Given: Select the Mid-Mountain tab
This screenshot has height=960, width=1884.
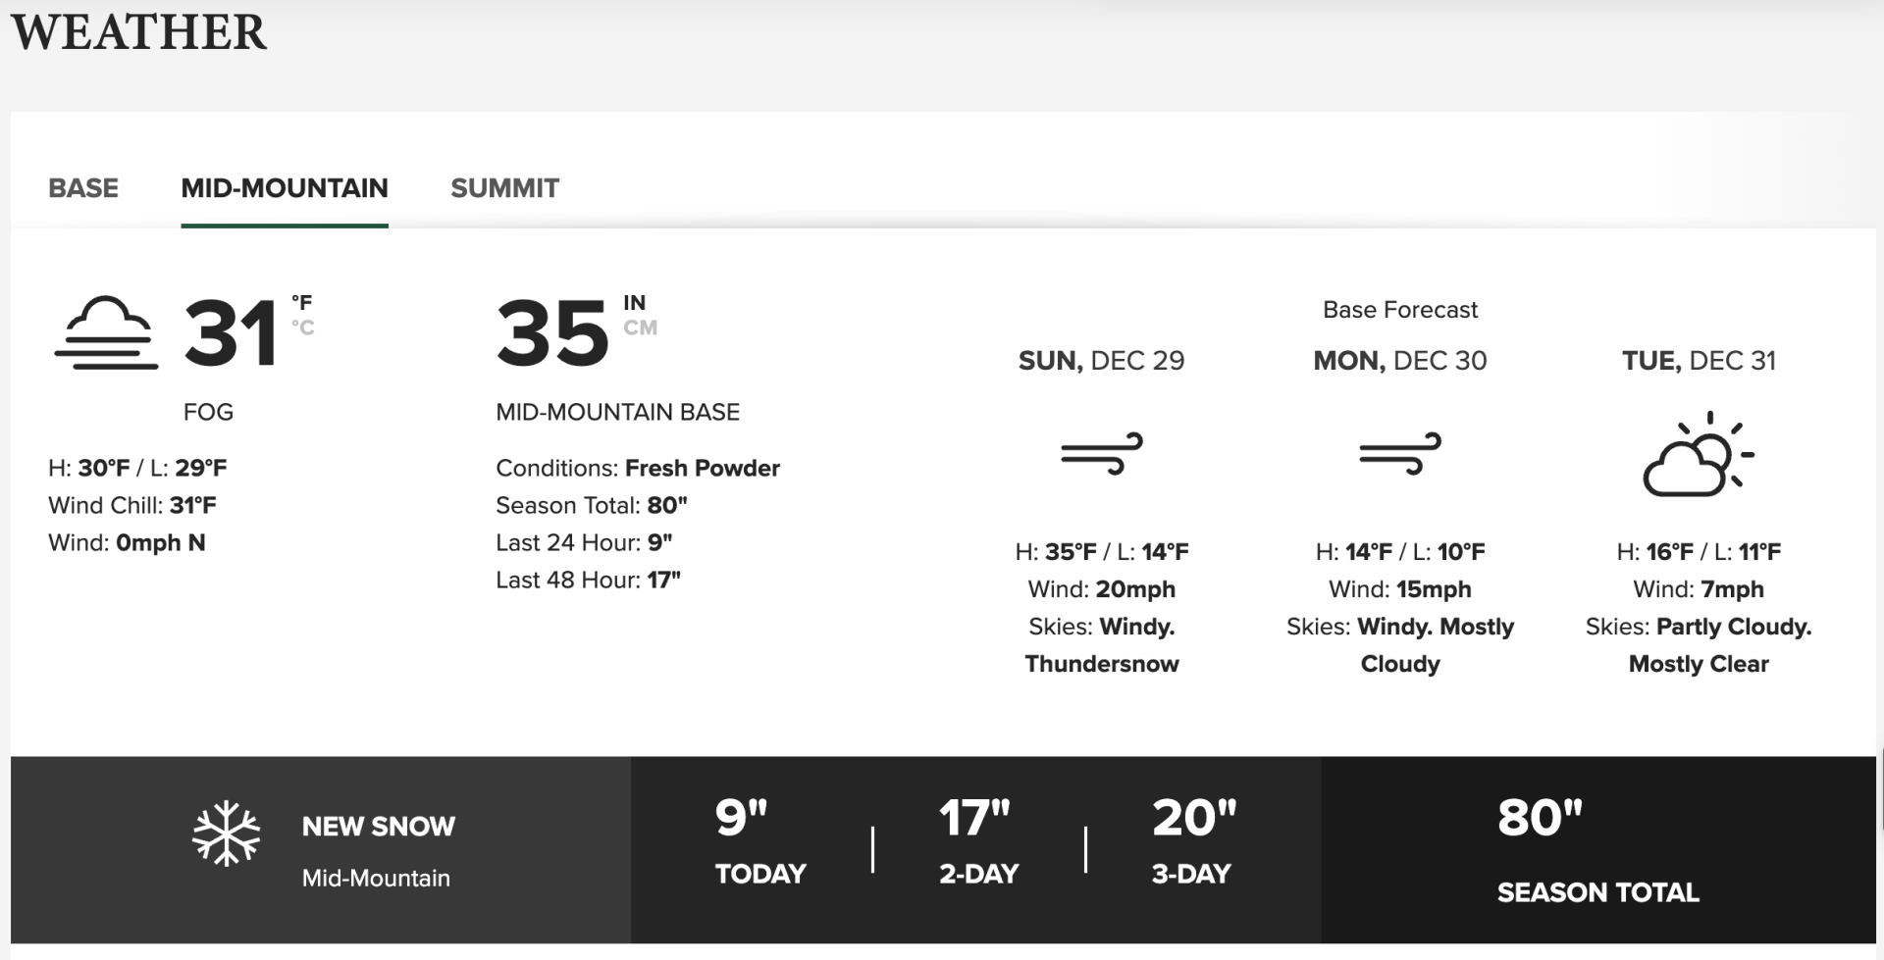Looking at the screenshot, I should click(x=285, y=188).
